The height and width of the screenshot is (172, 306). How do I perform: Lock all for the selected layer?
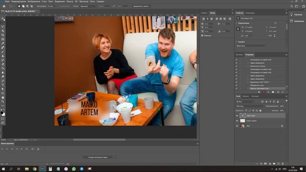pos(260,110)
